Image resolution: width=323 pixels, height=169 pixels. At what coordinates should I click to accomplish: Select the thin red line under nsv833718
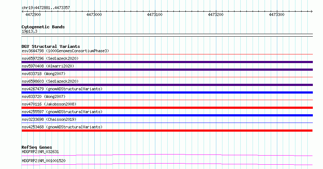coord(167,77)
